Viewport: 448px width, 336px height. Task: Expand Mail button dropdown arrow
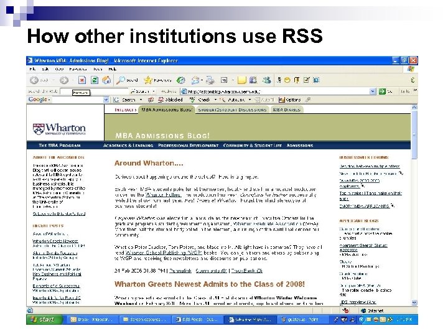point(202,80)
